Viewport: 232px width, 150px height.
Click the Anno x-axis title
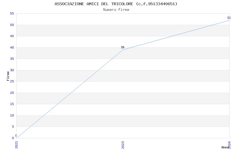[x=225, y=147]
